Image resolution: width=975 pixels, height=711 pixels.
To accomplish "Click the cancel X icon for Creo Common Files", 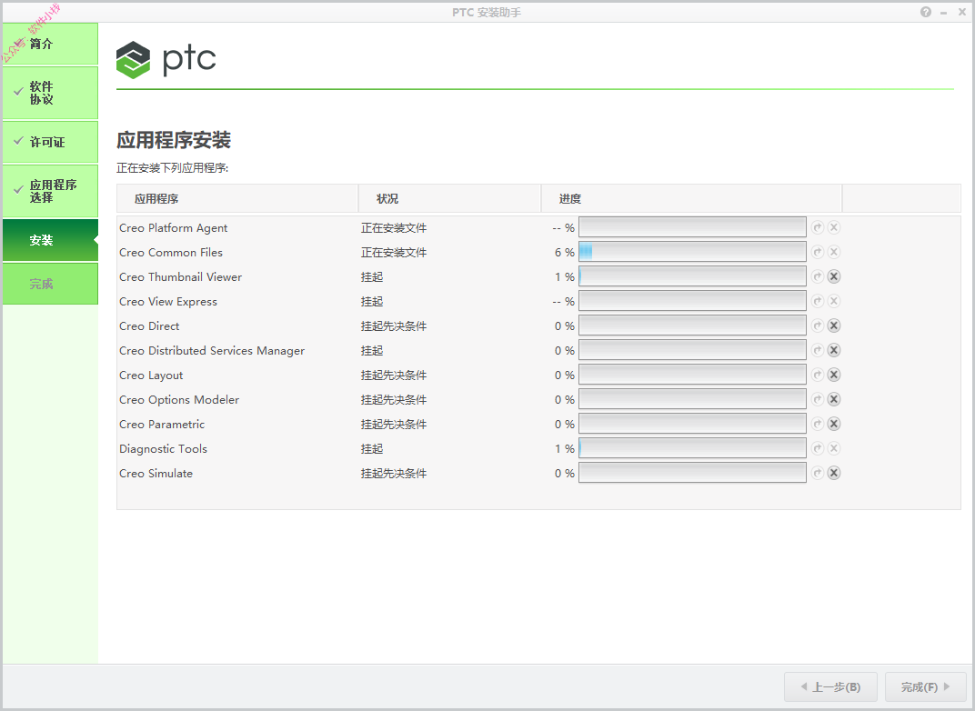I will pyautogui.click(x=834, y=252).
